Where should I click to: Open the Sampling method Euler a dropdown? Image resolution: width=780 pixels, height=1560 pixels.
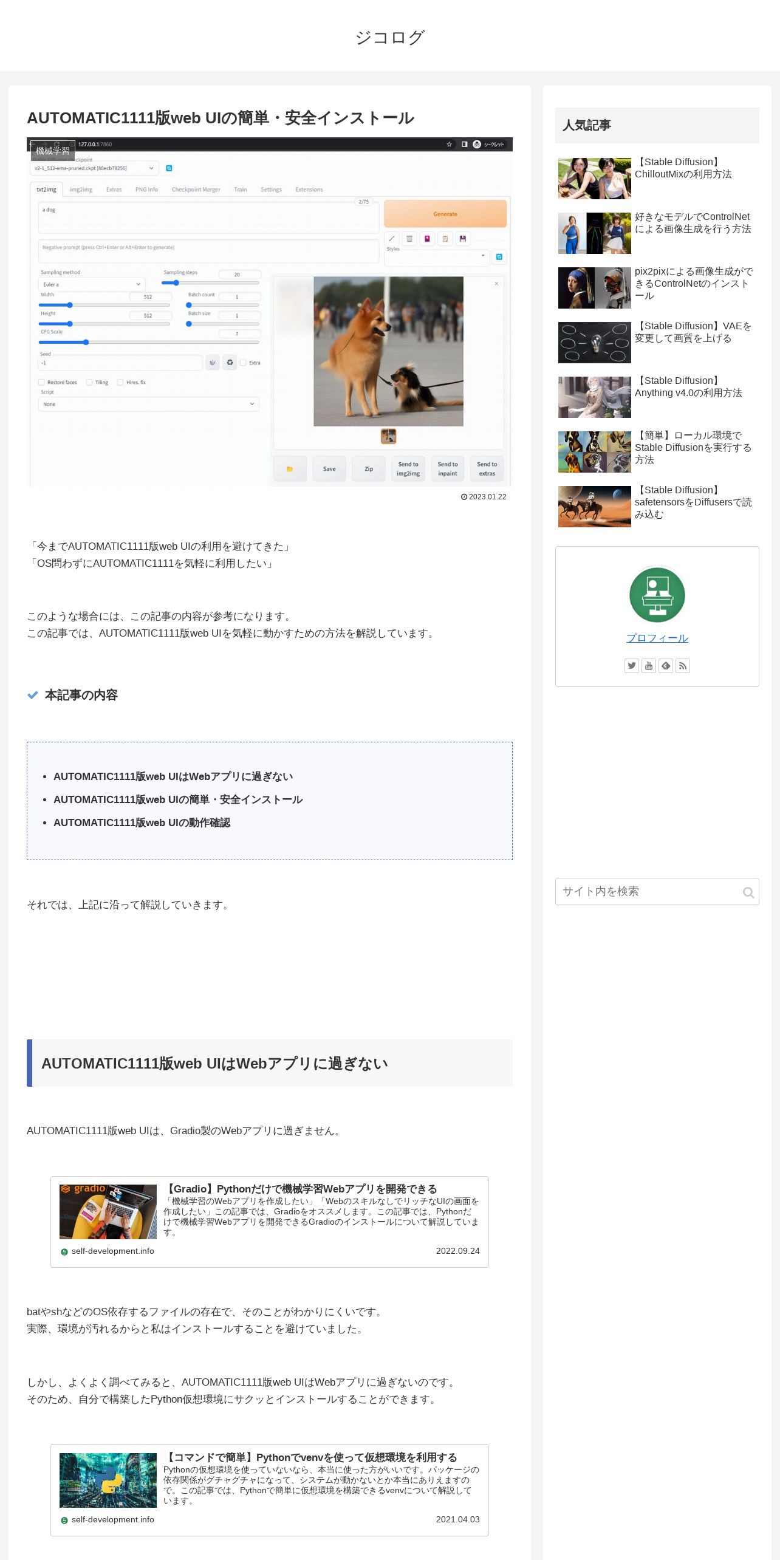[92, 284]
